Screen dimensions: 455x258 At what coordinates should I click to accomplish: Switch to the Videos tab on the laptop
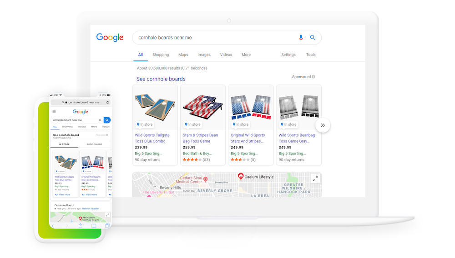point(226,55)
